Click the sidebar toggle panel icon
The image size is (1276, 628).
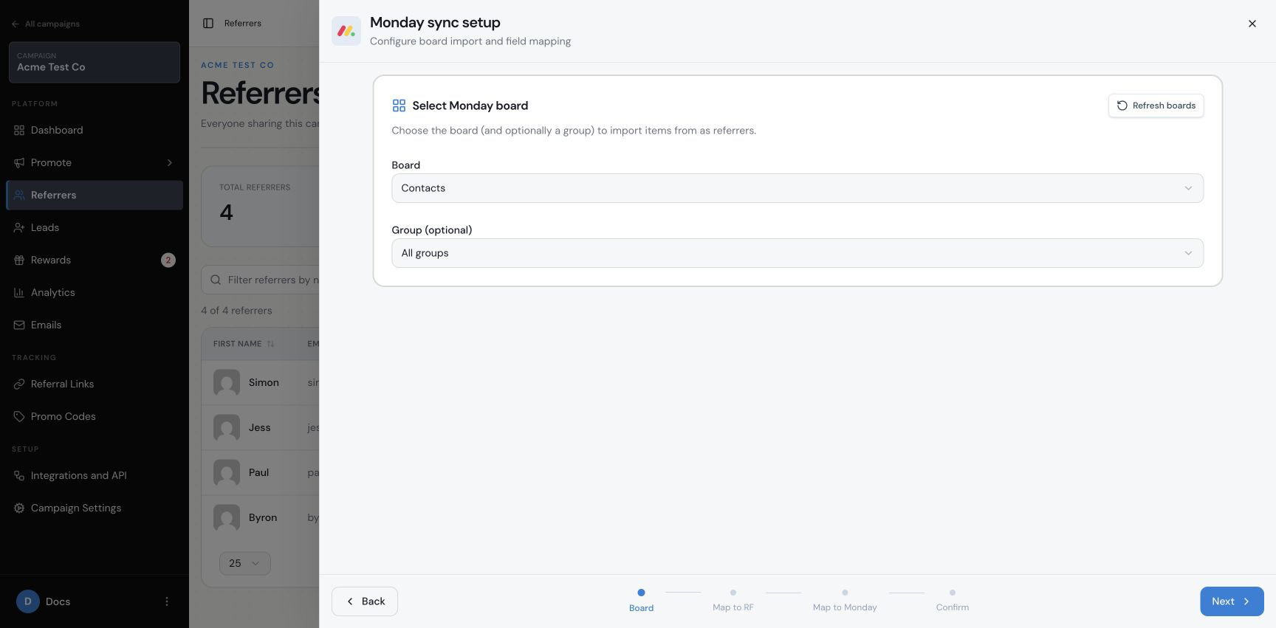[x=208, y=24]
